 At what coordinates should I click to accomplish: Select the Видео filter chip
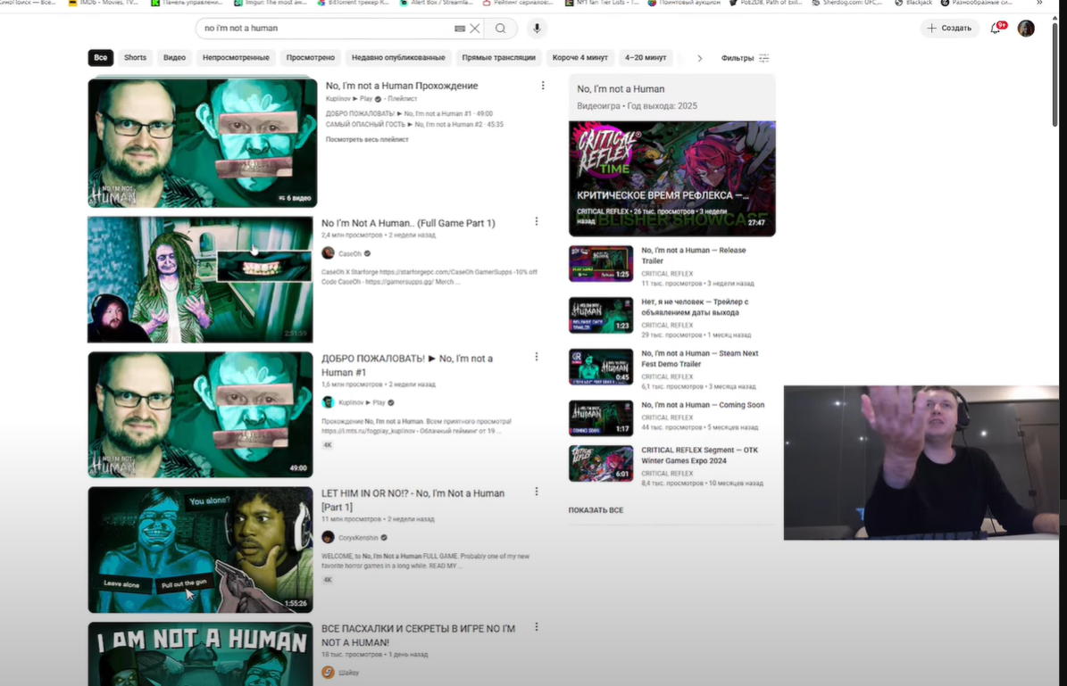174,58
